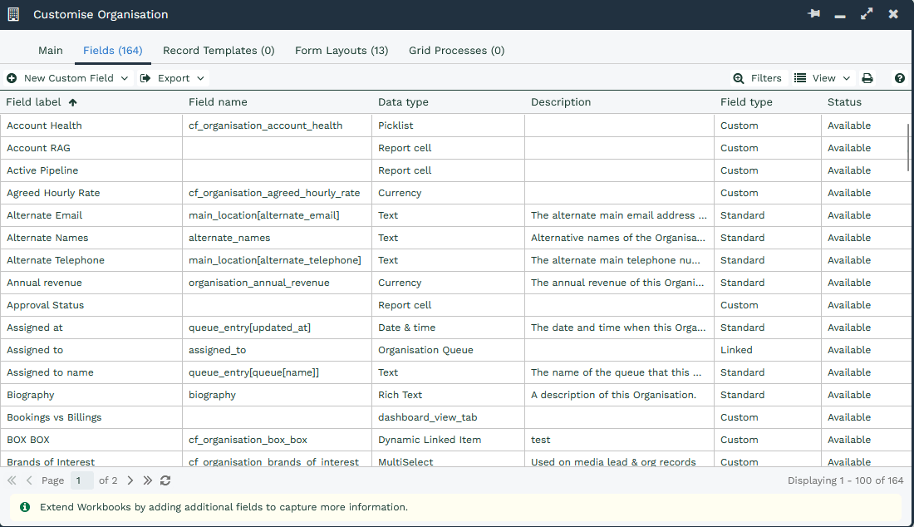Click the Linked field type cell
Image resolution: width=914 pixels, height=527 pixels.
767,350
